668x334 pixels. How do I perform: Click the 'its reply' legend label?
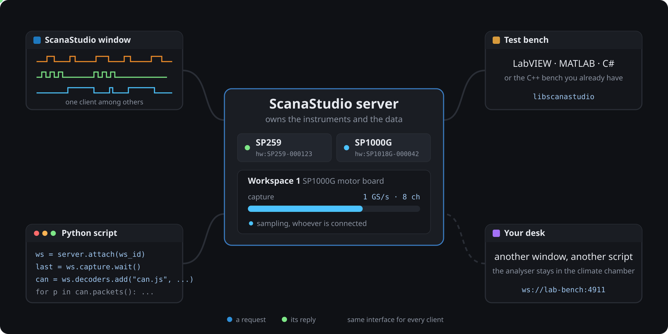pyautogui.click(x=303, y=320)
